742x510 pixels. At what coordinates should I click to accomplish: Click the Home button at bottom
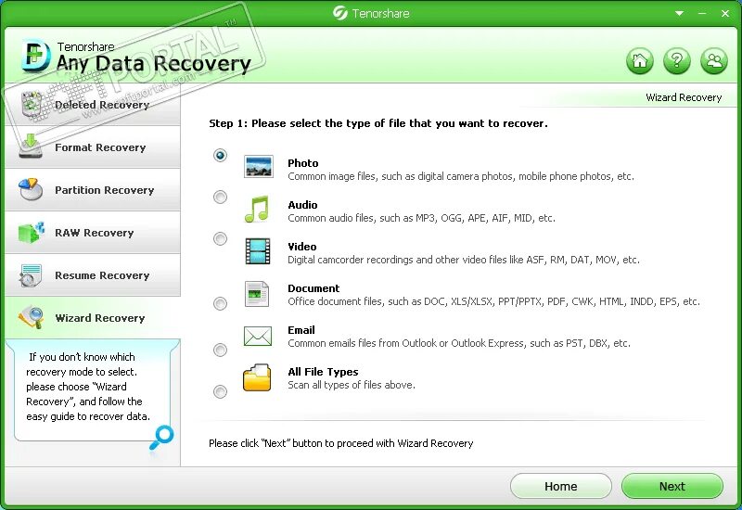(561, 486)
